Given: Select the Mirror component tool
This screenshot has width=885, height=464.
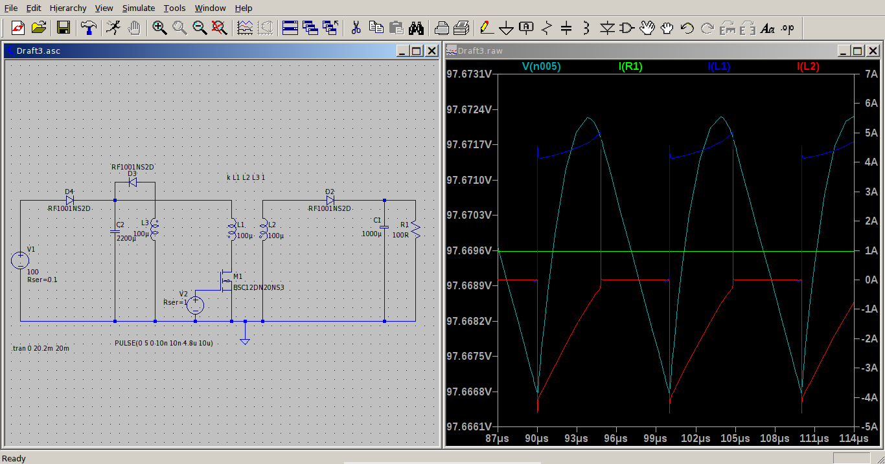Looking at the screenshot, I should point(748,27).
